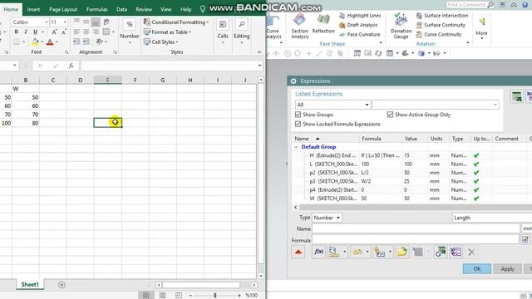Open the Insert Function fx button in formula bar

tap(71, 66)
